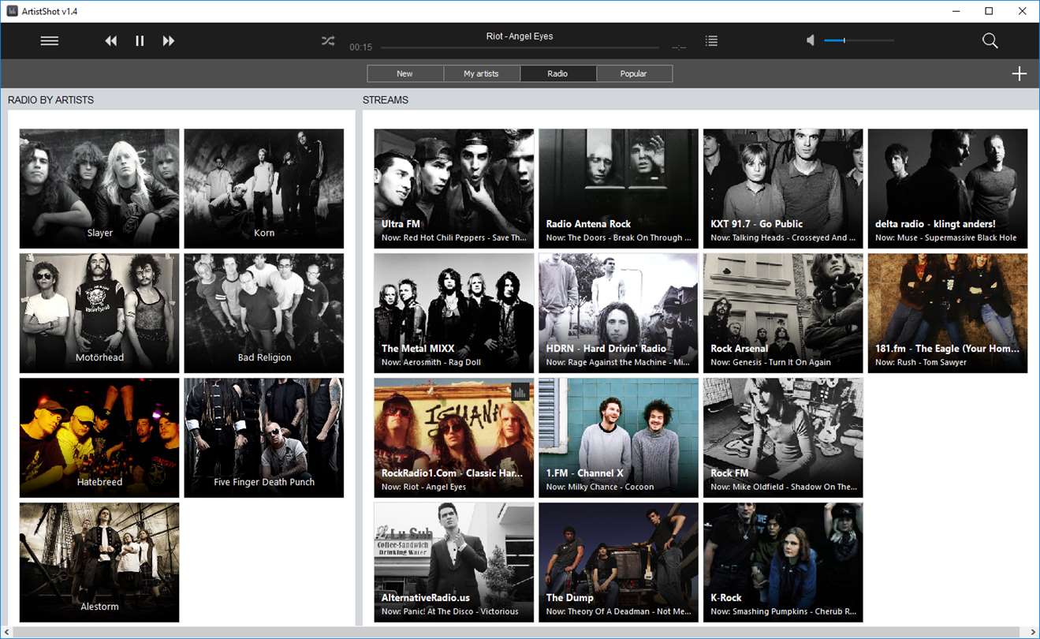The width and height of the screenshot is (1040, 639).
Task: Click the Riot - Angel Eyes track title
Action: [x=520, y=36]
